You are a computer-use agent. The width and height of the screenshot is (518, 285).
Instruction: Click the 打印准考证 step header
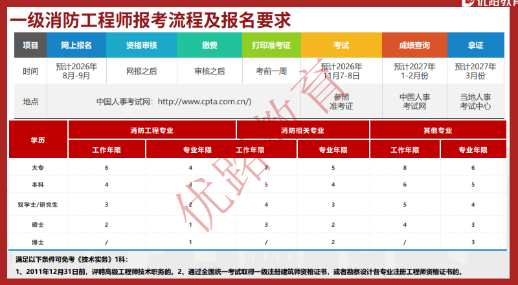coord(271,45)
